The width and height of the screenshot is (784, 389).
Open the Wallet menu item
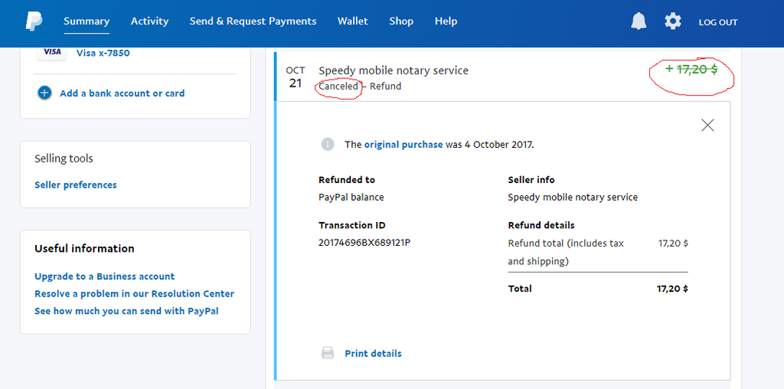tap(353, 21)
